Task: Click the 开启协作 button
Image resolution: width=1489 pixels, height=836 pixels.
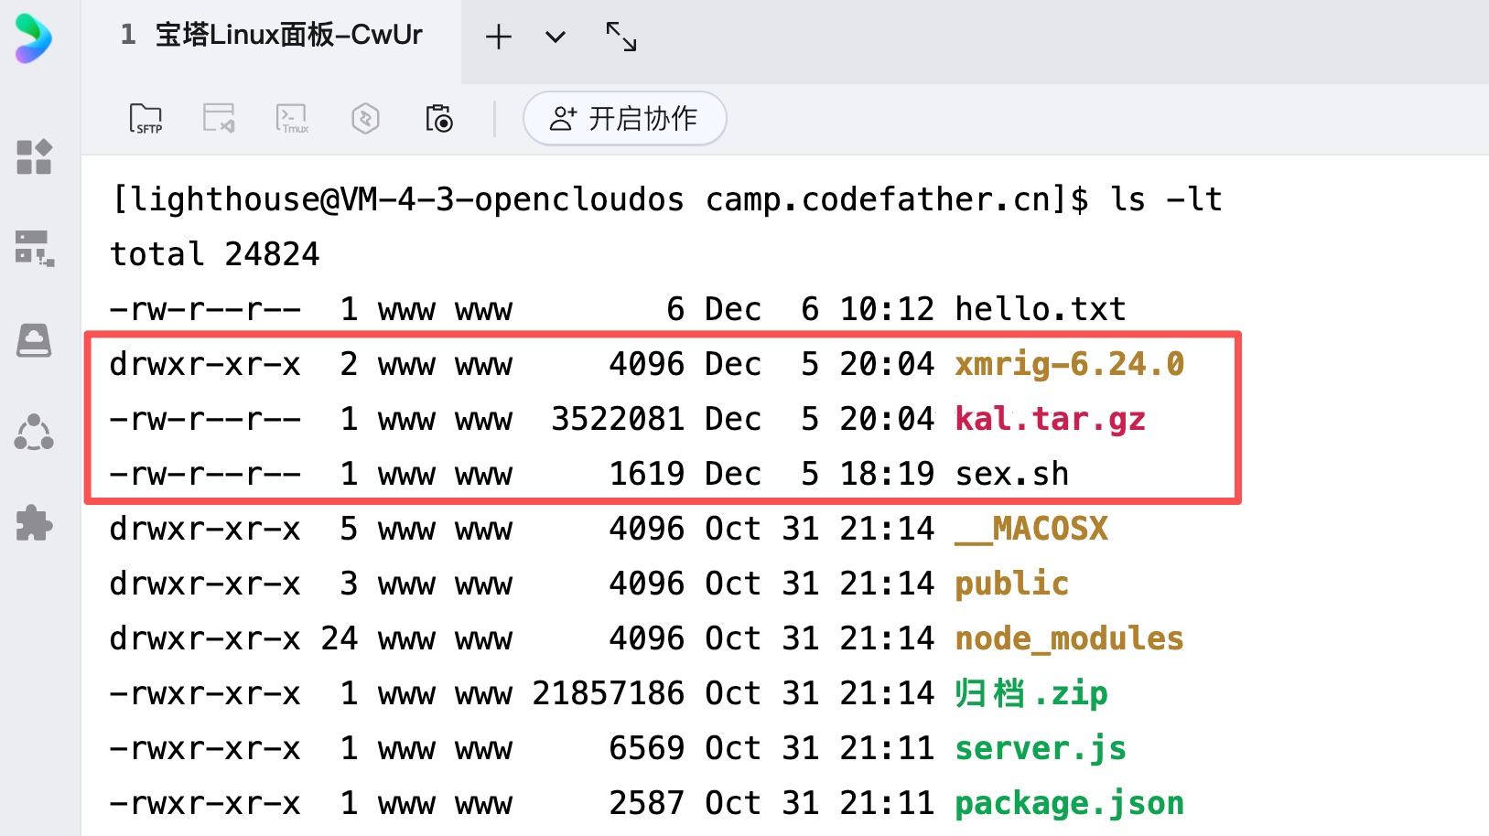Action: click(624, 119)
